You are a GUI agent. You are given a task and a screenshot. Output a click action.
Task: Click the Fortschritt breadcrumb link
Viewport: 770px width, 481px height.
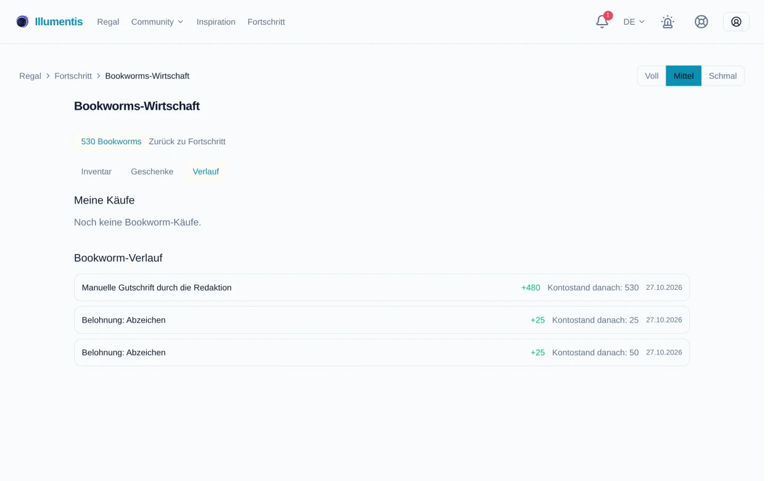pyautogui.click(x=73, y=76)
